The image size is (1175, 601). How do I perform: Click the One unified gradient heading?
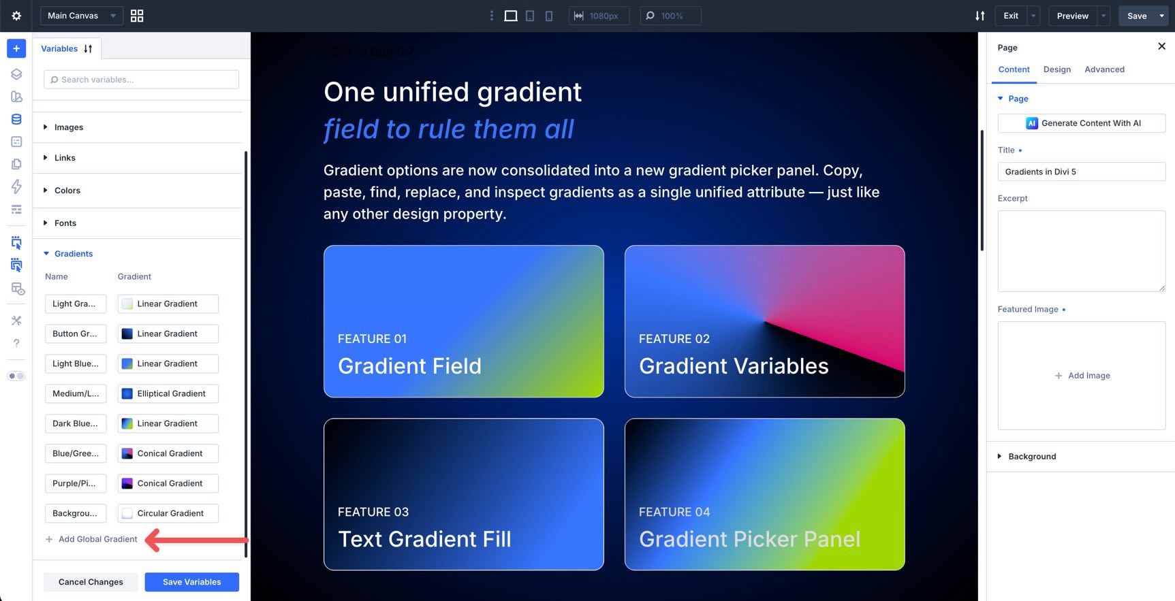(452, 93)
